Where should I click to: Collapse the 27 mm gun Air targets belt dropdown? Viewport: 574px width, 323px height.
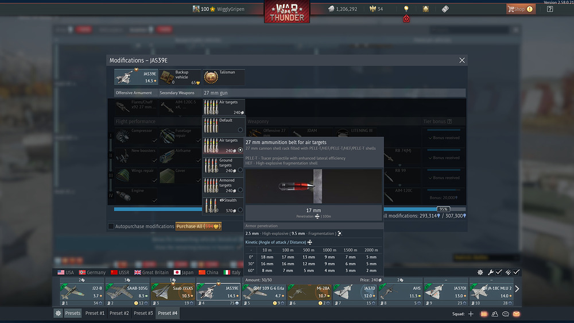(x=224, y=107)
